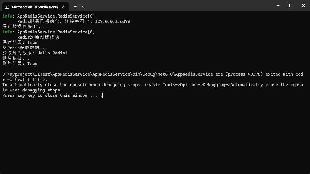
Task: Expand the new tab profile dropdown chevron
Action: point(83,6)
